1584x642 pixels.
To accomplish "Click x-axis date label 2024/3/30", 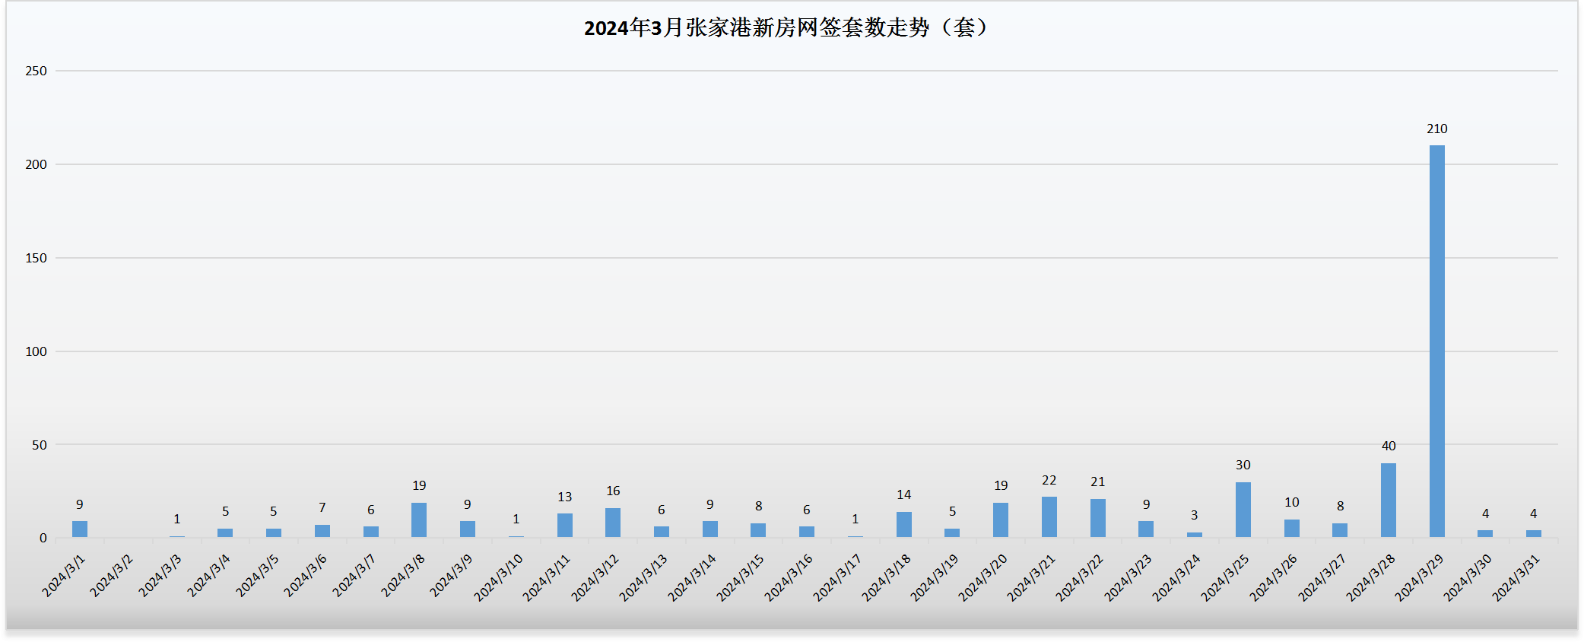I will (1468, 577).
